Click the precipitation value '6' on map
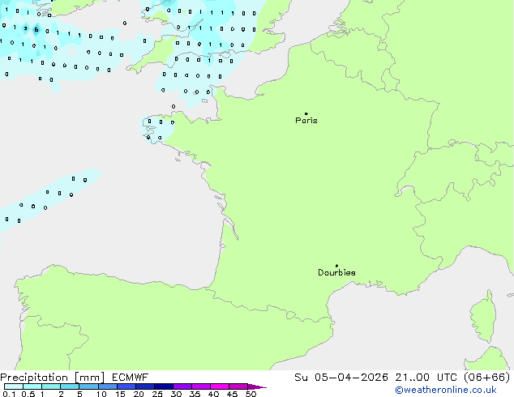 pyautogui.click(x=36, y=30)
